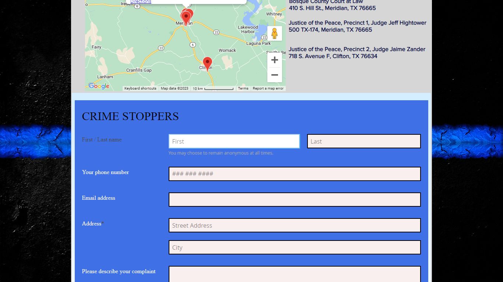503x282 pixels.
Task: Click the Last name field
Action: [364, 141]
